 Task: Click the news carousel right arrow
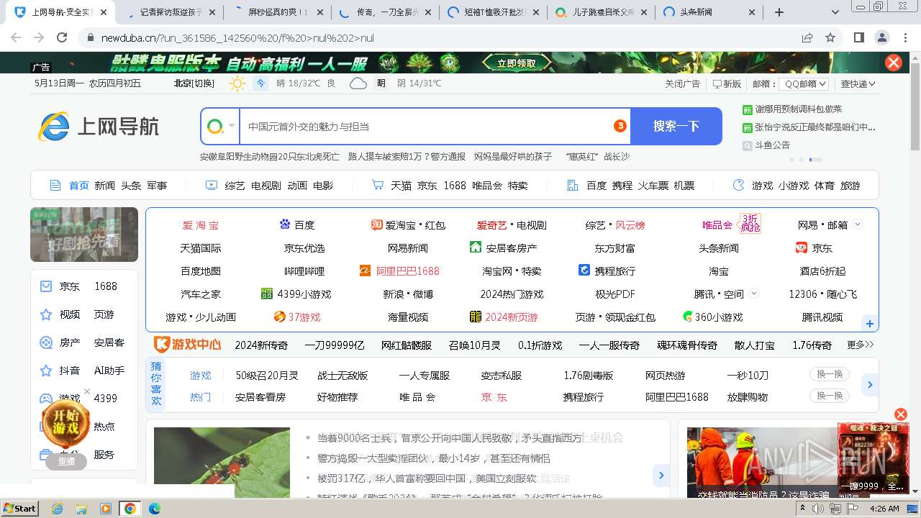point(661,475)
